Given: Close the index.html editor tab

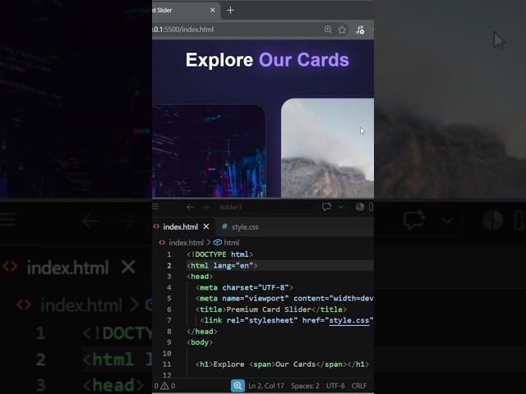Looking at the screenshot, I should coord(206,227).
